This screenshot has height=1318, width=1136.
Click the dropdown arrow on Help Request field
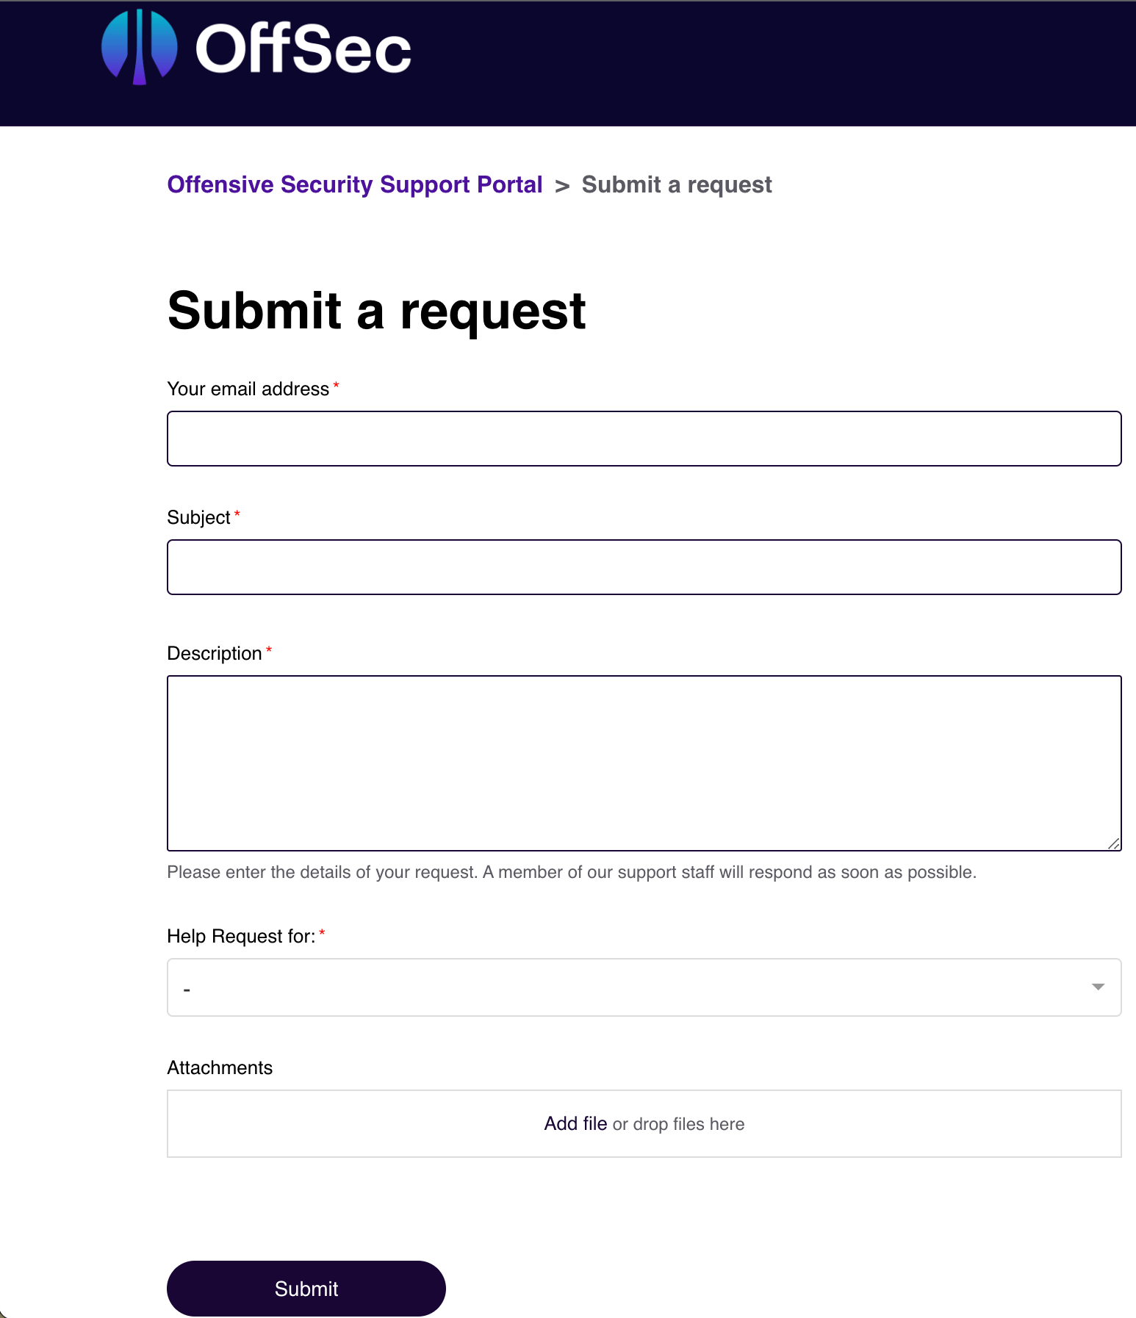(x=1097, y=987)
